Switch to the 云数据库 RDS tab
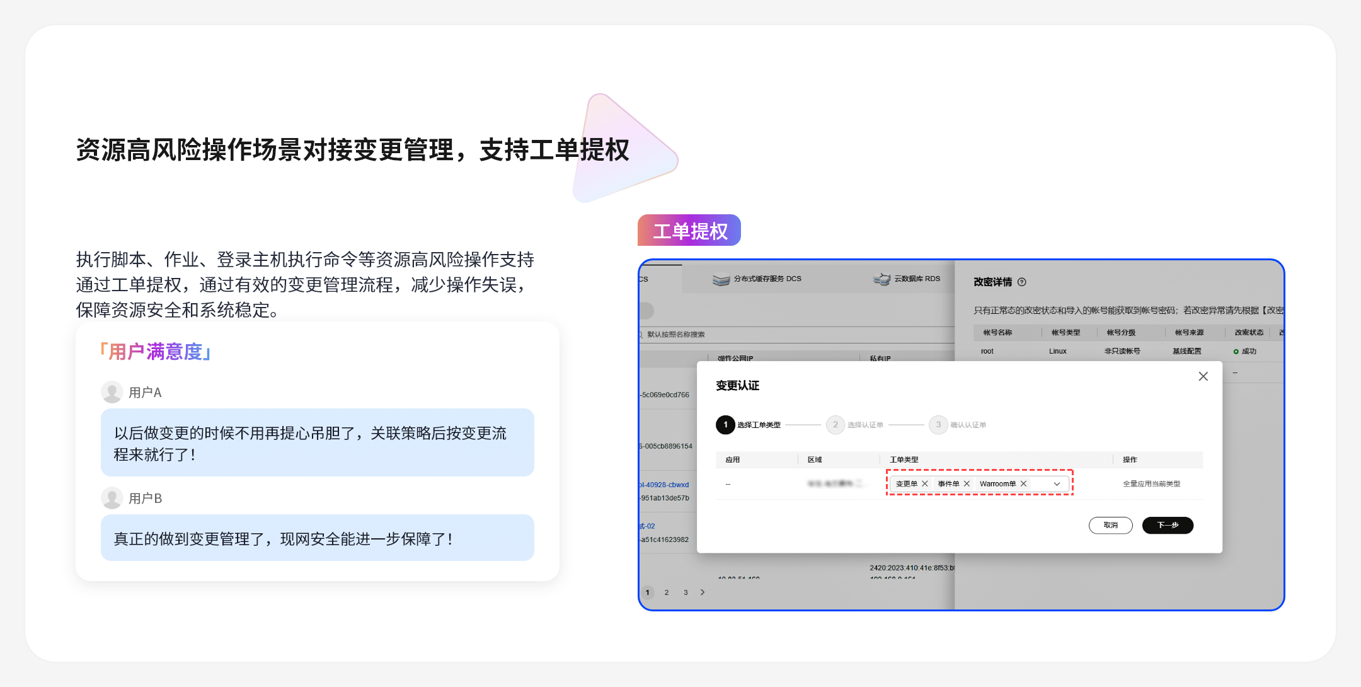This screenshot has width=1361, height=687. point(917,279)
